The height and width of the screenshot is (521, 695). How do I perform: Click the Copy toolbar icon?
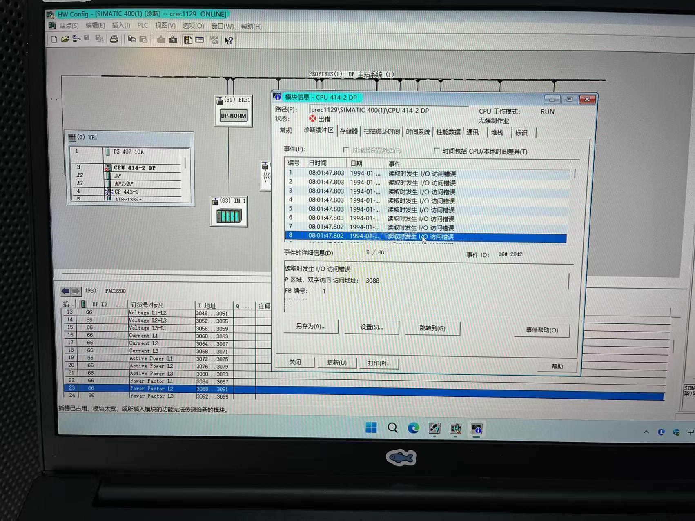point(131,39)
